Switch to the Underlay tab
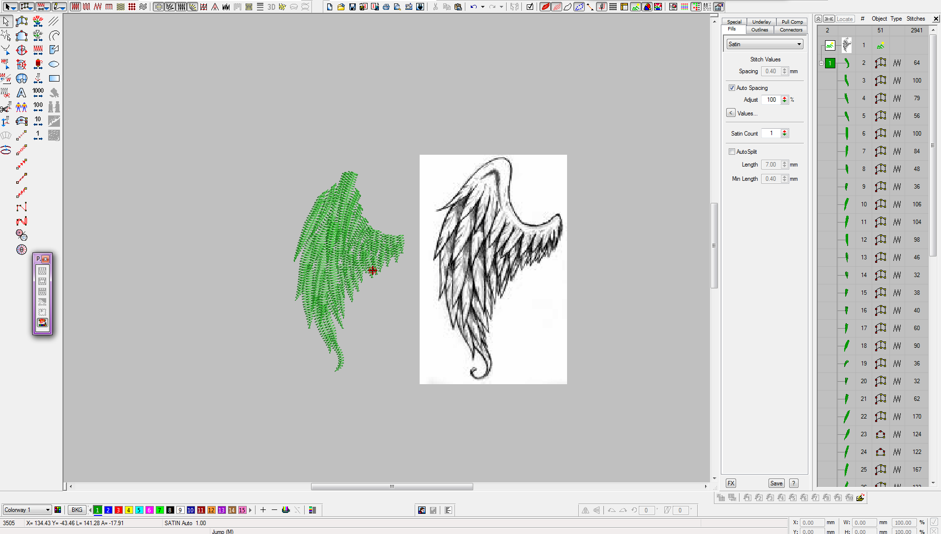 [761, 22]
